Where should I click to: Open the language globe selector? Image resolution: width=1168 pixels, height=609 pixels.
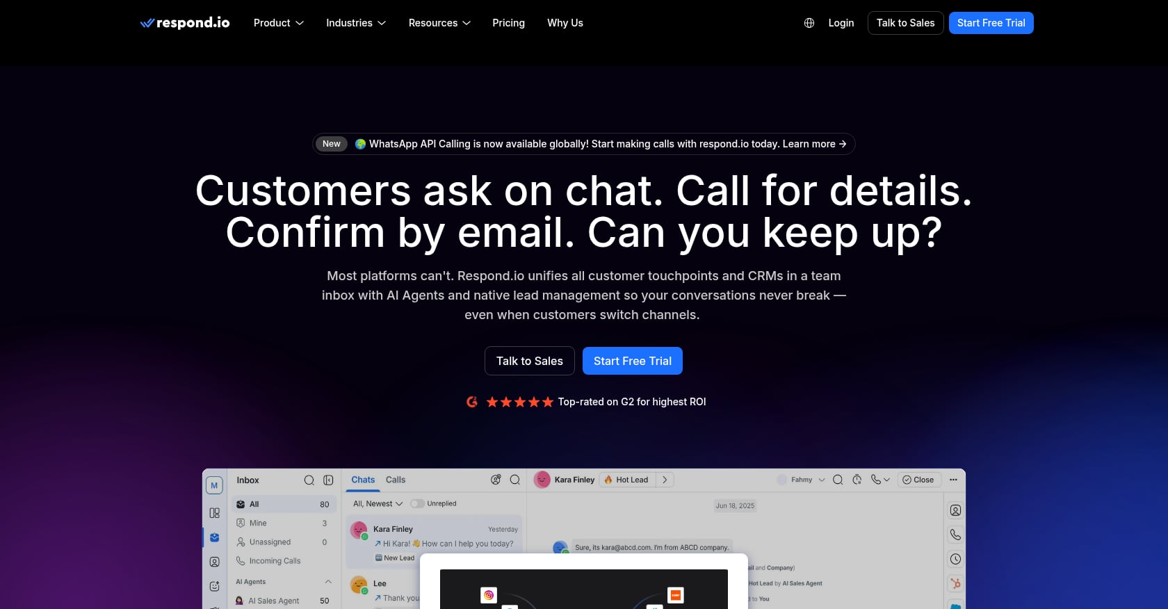(809, 23)
